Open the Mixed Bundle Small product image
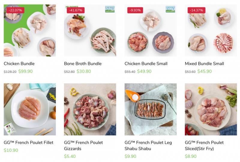Screen dimensions: 240x162 point(211,33)
